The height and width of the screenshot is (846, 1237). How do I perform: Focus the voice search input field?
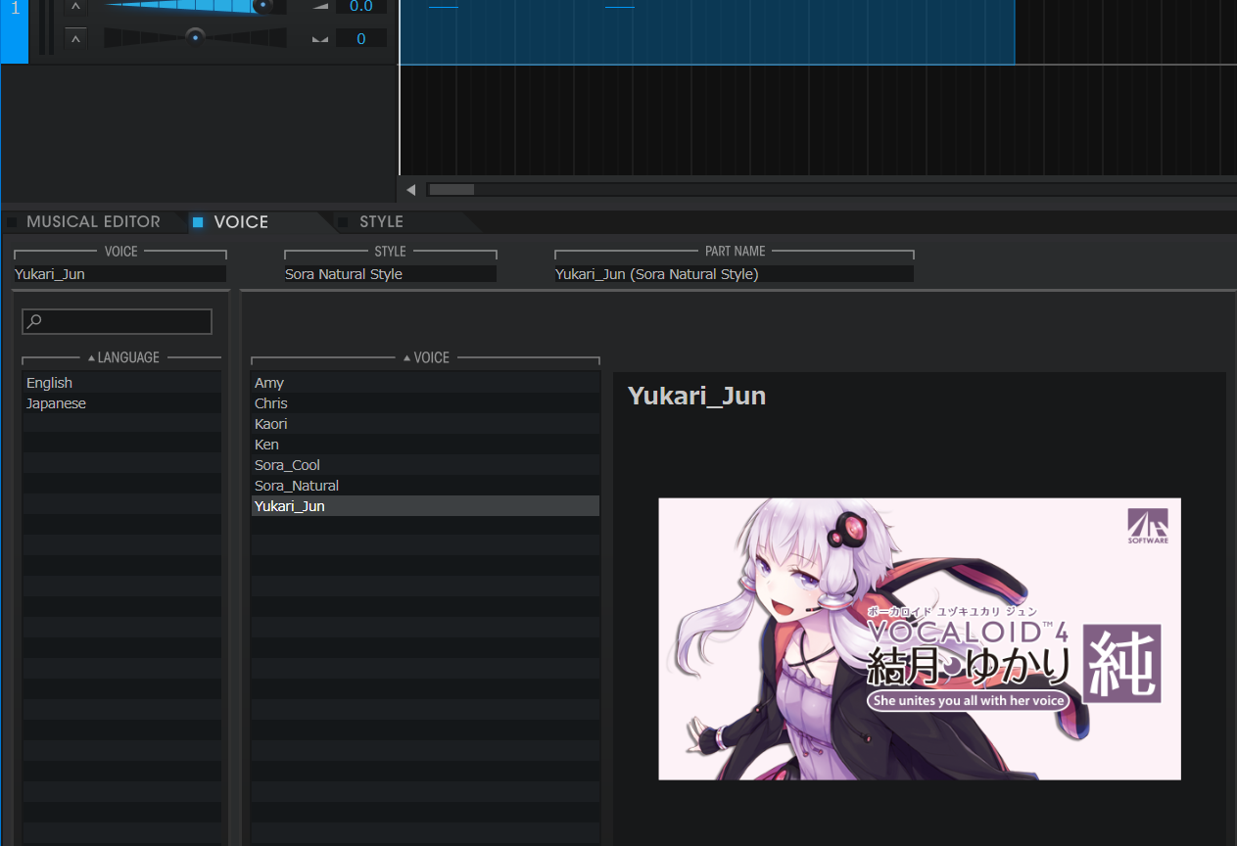[x=118, y=321]
